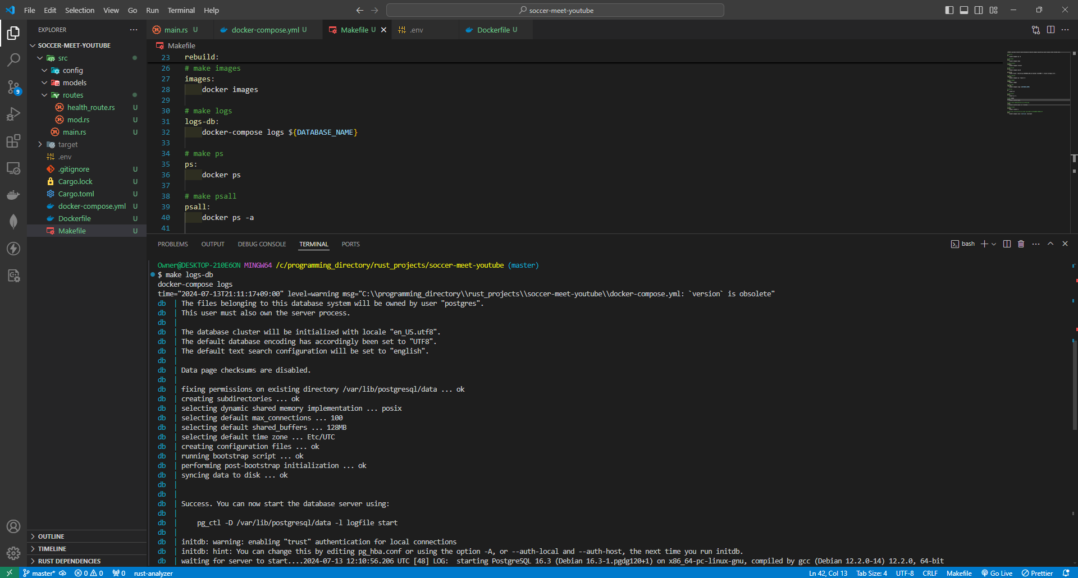Toggle the secondary side bar
Image resolution: width=1078 pixels, height=578 pixels.
[978, 10]
